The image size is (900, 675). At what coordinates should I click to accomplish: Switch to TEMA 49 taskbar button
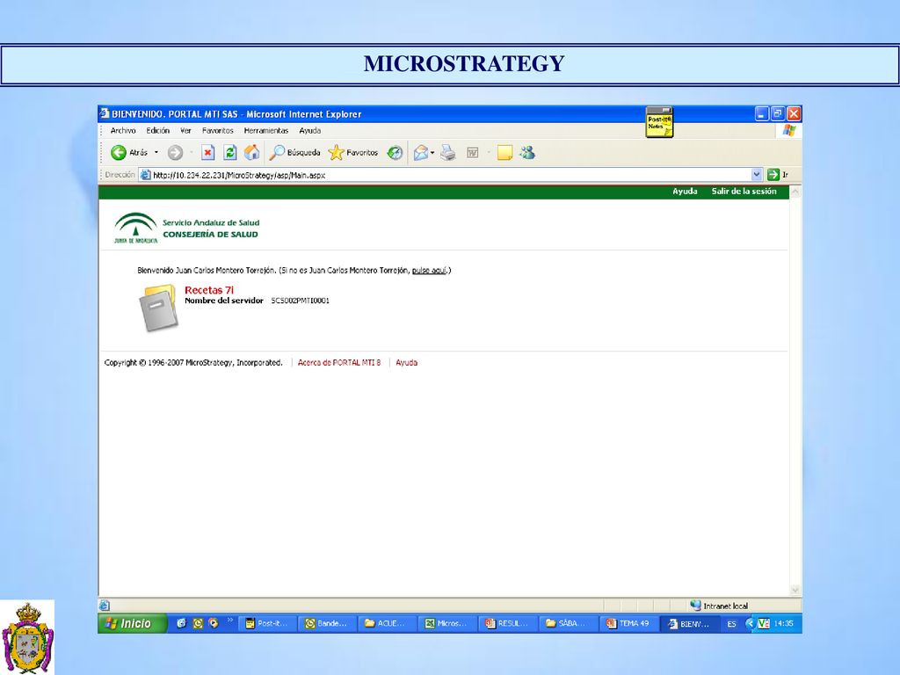click(629, 623)
